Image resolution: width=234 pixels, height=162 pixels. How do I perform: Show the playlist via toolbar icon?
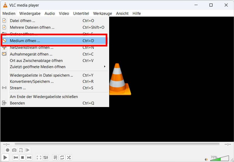55,157
